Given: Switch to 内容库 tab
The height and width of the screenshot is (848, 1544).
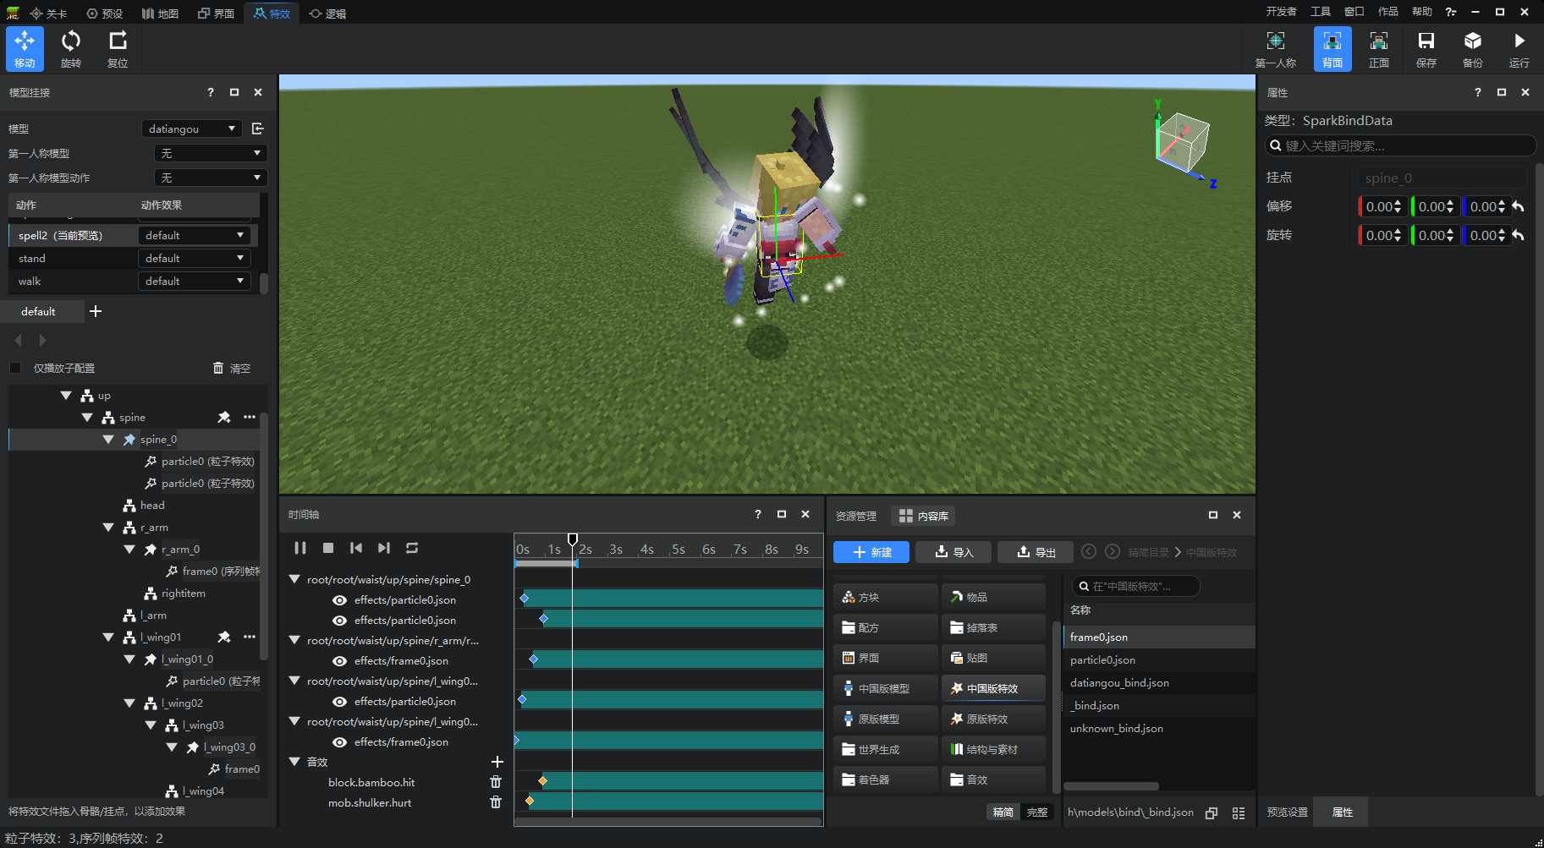Looking at the screenshot, I should tap(923, 516).
